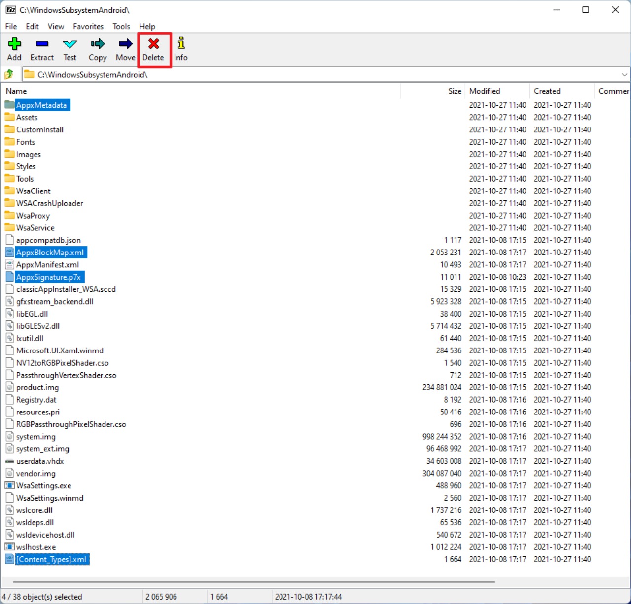The image size is (631, 604).
Task: Sort by the Name column header
Action: pos(201,91)
